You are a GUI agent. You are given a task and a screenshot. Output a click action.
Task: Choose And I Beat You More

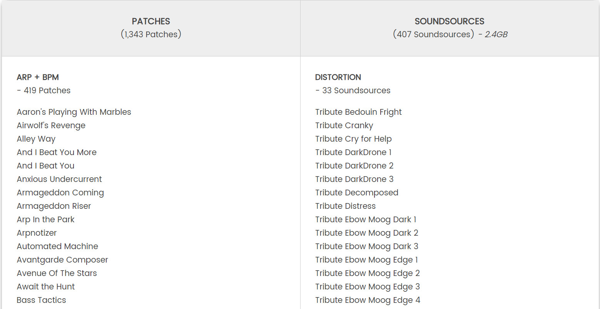(x=57, y=152)
